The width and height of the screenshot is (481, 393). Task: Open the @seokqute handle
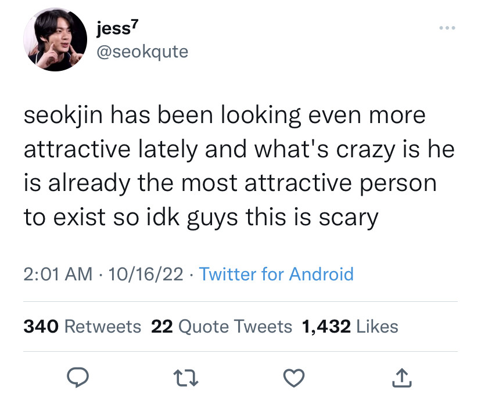(x=142, y=52)
